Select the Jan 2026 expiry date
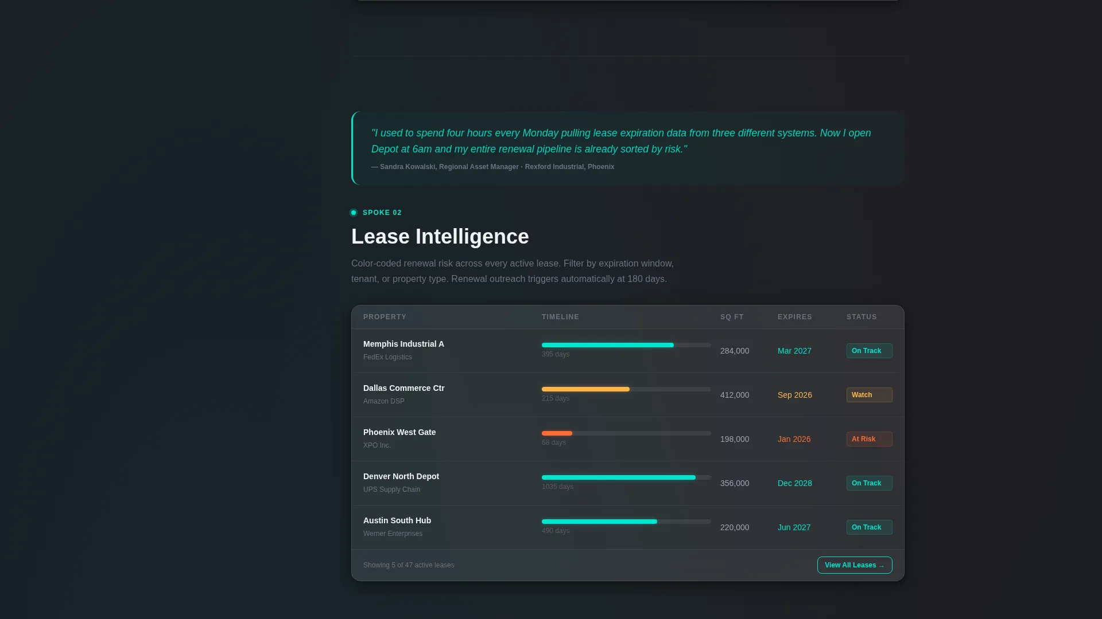 click(x=794, y=439)
